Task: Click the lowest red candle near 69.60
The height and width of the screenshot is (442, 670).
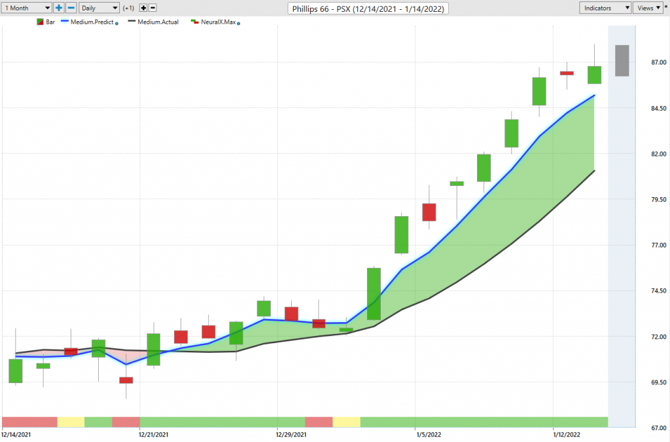Action: [126, 380]
